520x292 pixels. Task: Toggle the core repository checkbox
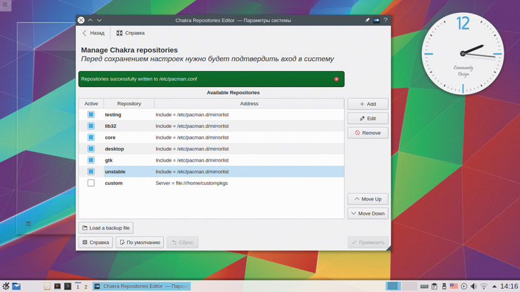(91, 138)
